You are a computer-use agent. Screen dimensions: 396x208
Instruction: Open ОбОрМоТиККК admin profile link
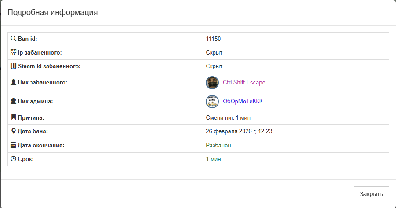[243, 101]
